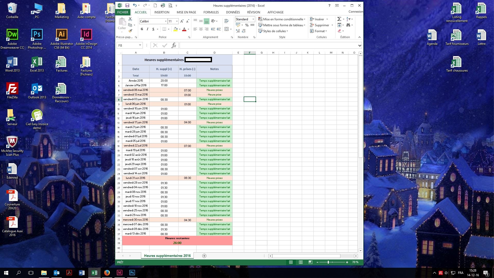Switch to Page Layout view in status bar

tap(301, 262)
